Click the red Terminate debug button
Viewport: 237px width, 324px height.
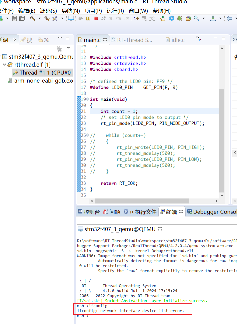click(x=96, y=19)
